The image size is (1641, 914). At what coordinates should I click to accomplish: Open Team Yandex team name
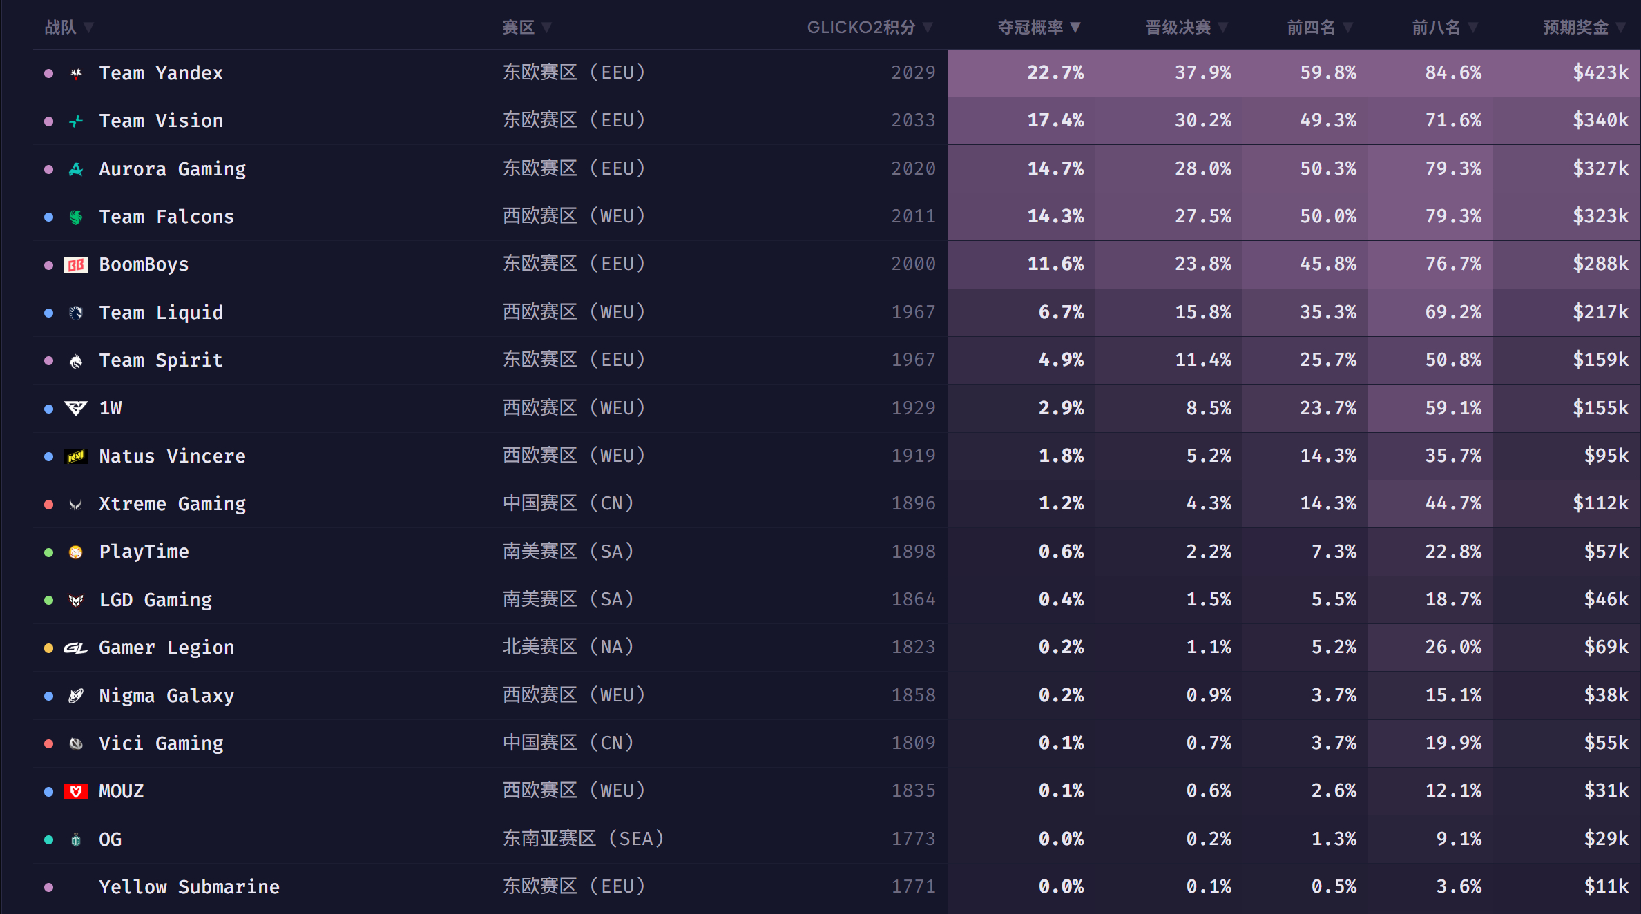click(x=161, y=73)
